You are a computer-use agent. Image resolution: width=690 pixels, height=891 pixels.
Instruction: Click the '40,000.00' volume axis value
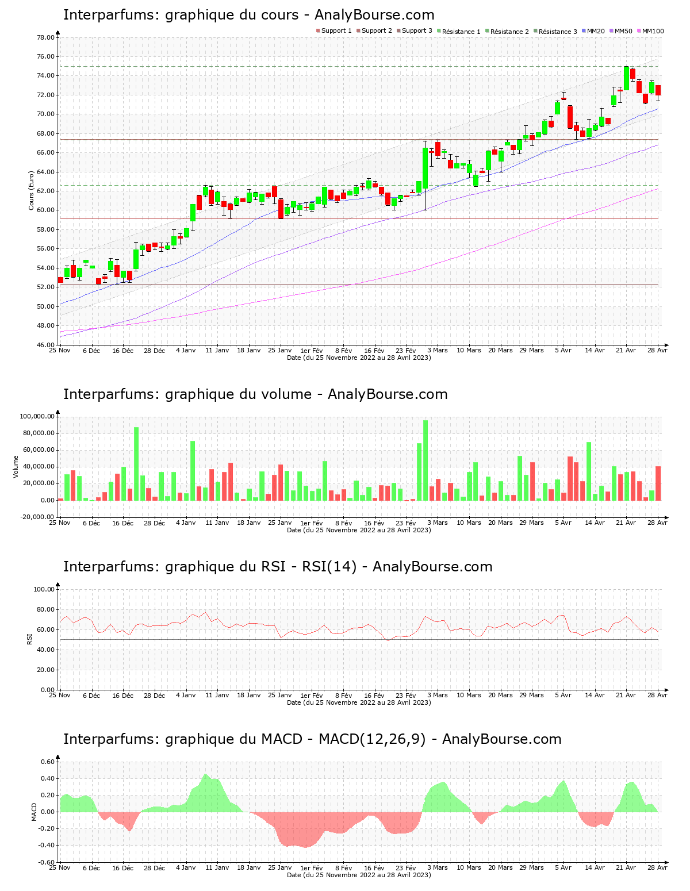coord(39,467)
